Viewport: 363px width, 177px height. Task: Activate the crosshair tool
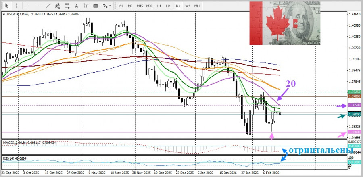click(x=17, y=6)
